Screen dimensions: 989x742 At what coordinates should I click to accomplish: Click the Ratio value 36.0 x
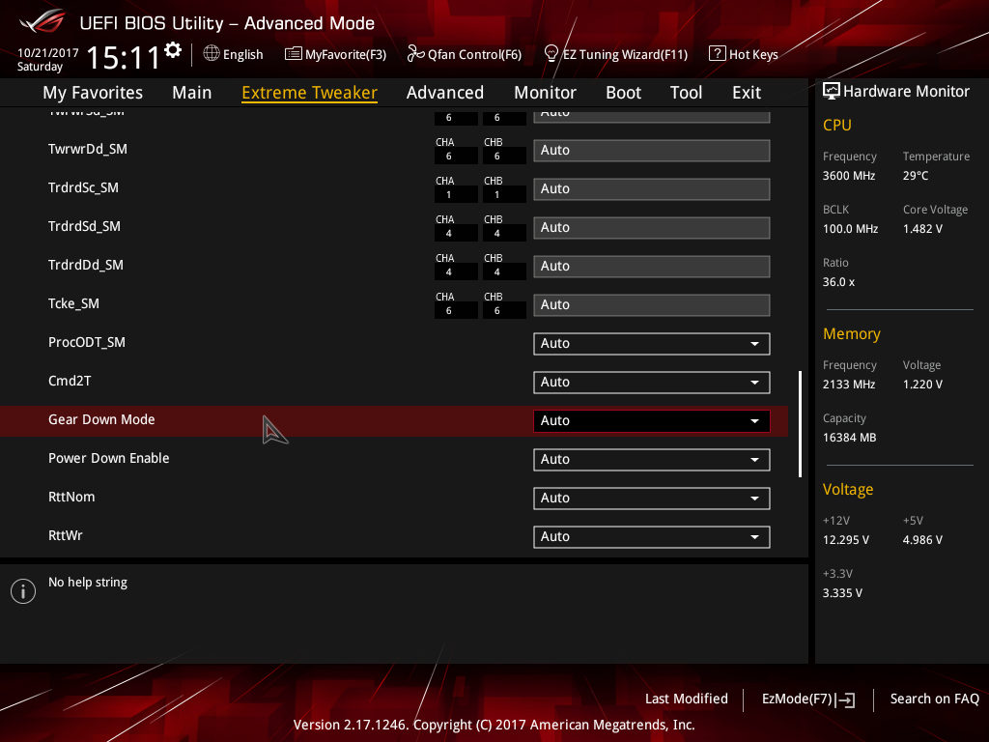coord(839,282)
